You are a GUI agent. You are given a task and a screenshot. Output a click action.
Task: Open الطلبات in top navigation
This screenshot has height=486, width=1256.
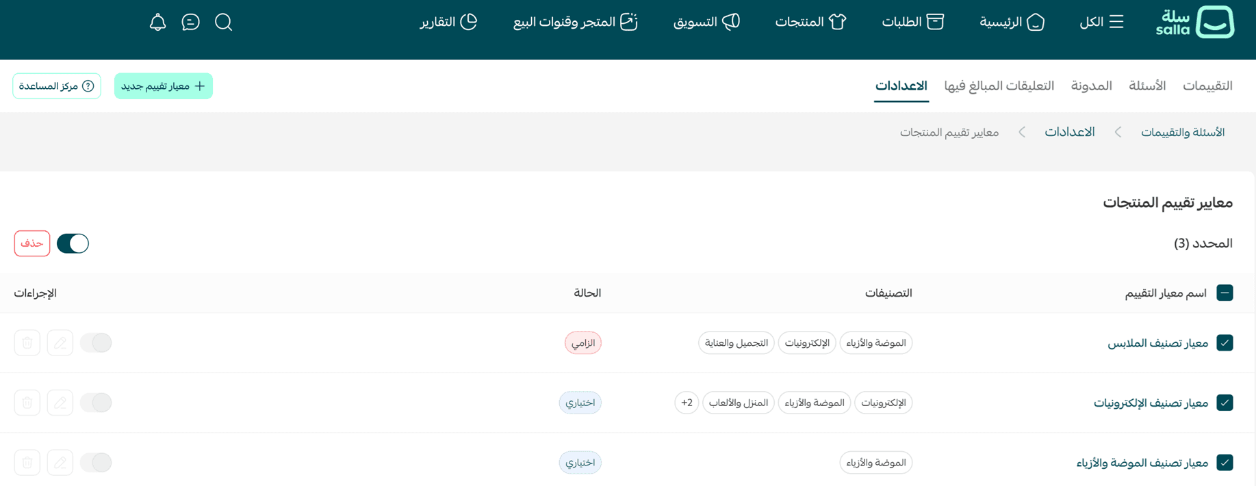(913, 22)
